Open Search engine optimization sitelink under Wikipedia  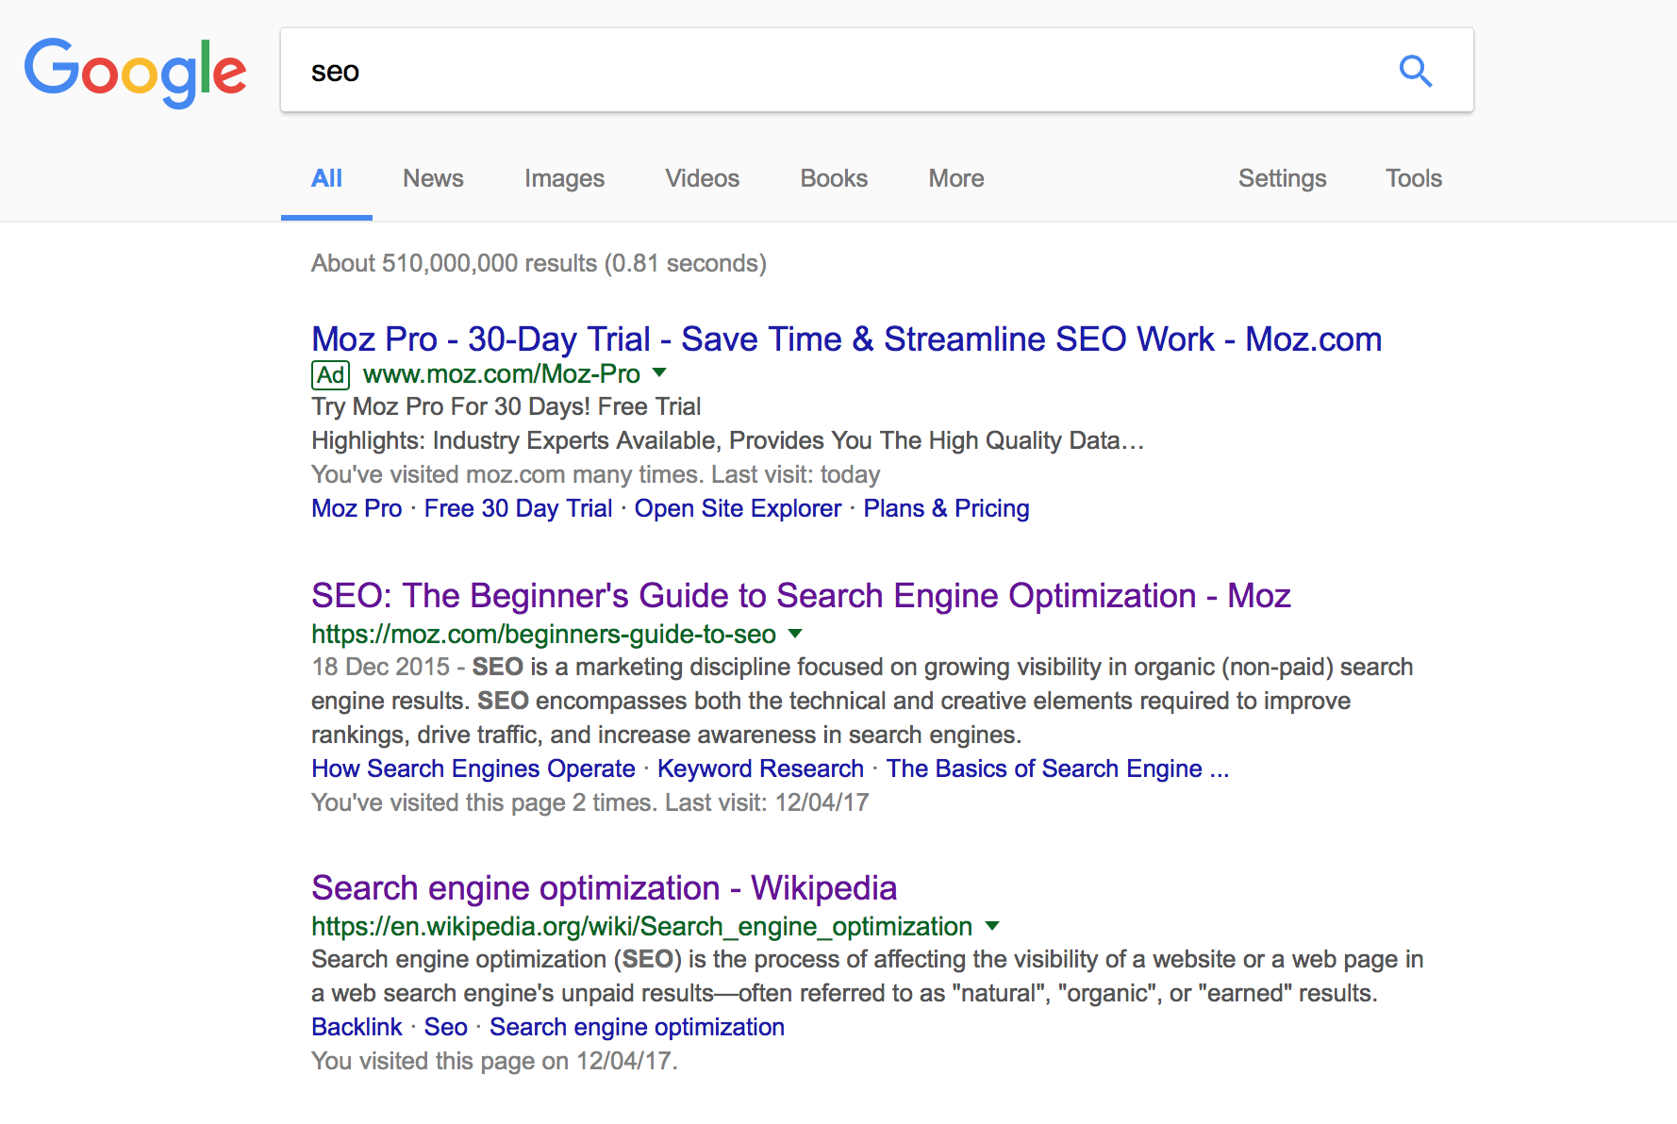pos(637,1027)
